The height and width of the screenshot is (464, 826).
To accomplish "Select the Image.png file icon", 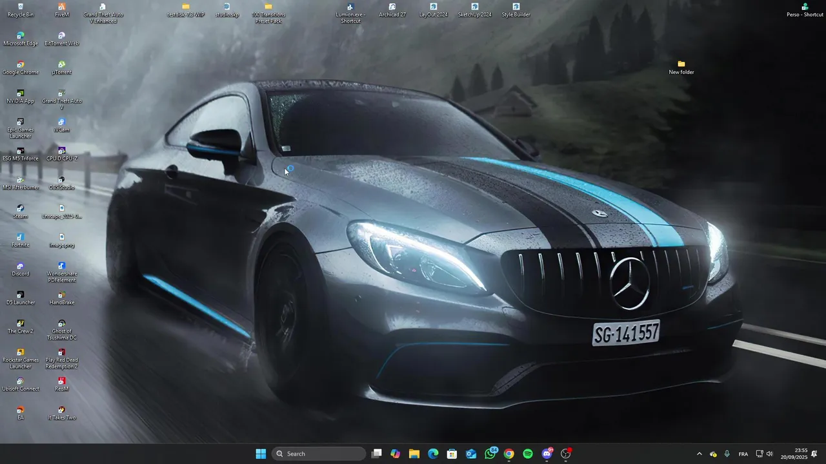I will 62,240.
